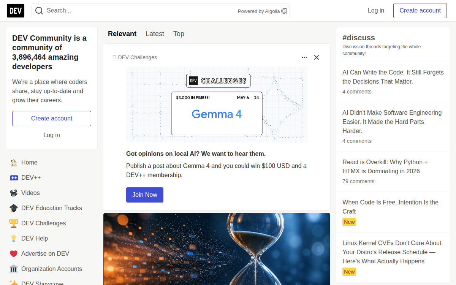
Task: Dismiss the DEV Challenges card
Action: coord(317,57)
